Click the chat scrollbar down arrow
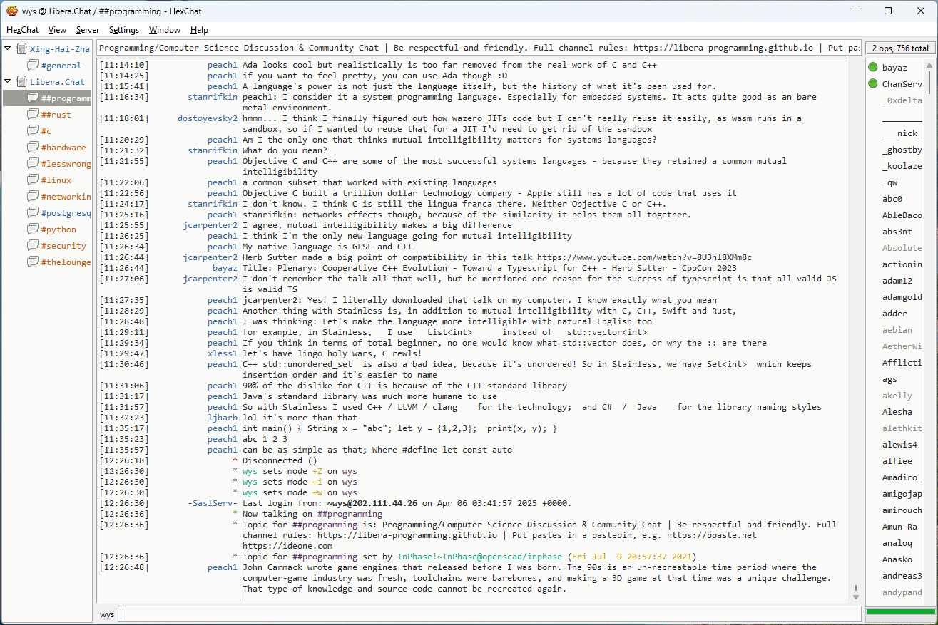This screenshot has height=625, width=938. click(856, 596)
